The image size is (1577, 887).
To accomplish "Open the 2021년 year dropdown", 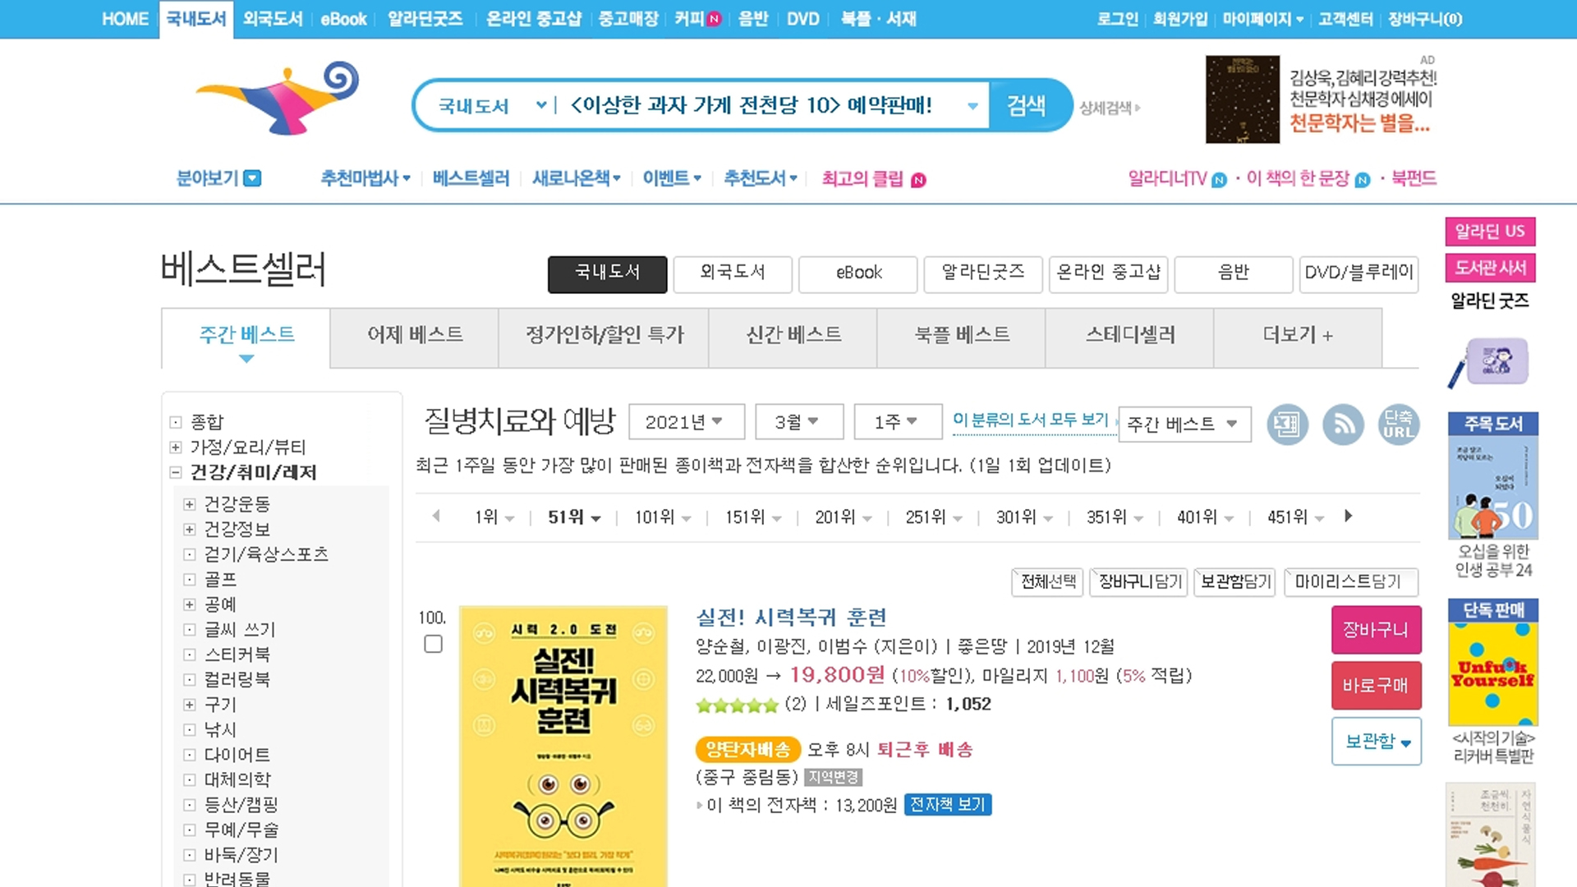I will 686,422.
